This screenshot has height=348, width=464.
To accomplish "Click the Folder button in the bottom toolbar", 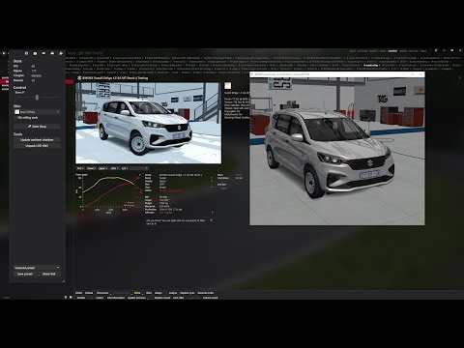I will [78, 293].
